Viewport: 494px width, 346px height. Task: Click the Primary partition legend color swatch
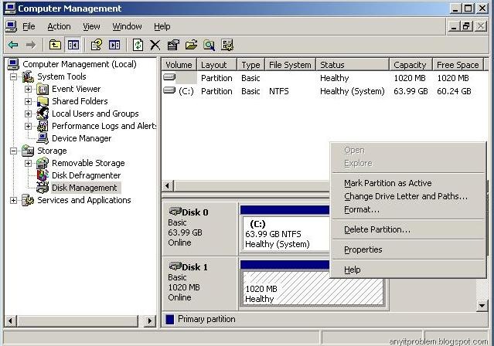click(x=170, y=320)
